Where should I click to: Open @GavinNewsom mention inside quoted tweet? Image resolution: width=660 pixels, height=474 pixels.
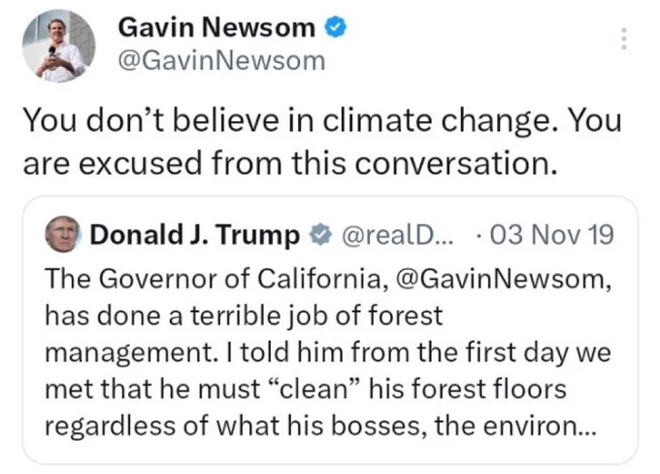point(504,279)
